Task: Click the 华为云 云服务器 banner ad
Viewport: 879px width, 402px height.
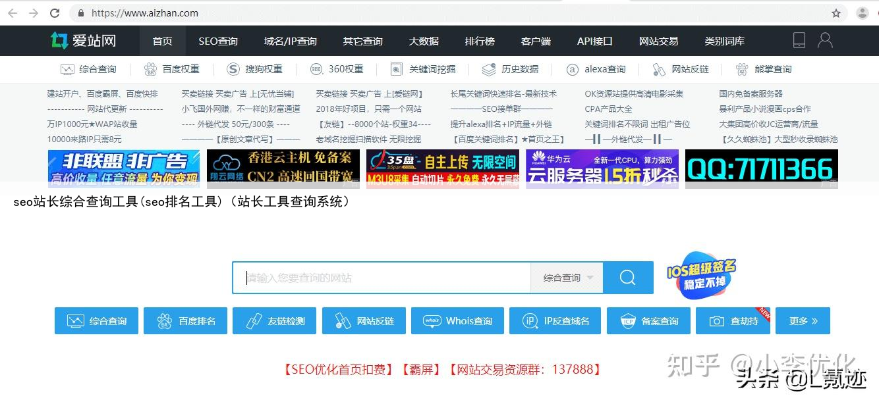Action: tap(602, 168)
